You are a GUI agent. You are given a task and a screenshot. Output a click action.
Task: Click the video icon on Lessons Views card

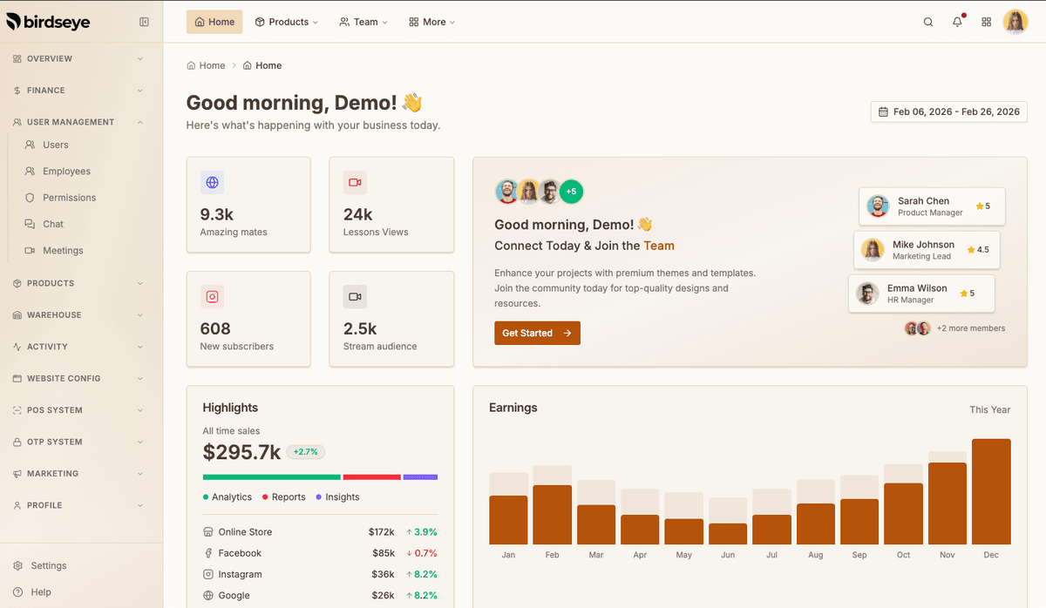(355, 182)
